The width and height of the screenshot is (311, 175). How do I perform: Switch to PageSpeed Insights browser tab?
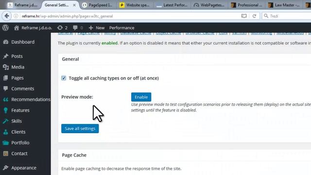[x=98, y=5]
